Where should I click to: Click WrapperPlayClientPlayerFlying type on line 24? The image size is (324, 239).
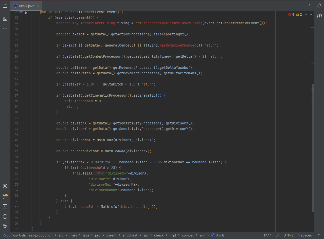click(x=86, y=23)
